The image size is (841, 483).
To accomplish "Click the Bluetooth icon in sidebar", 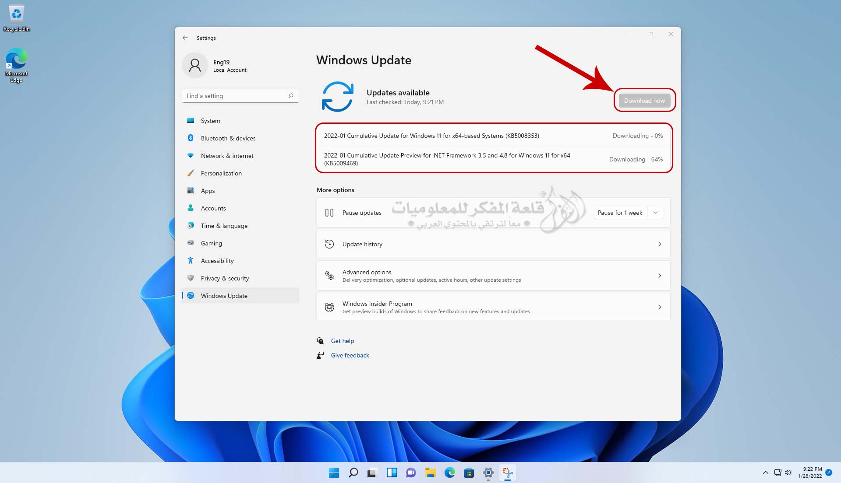I will tap(191, 138).
